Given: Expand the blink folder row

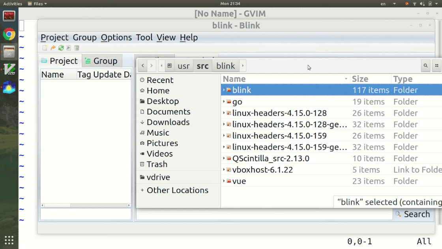Looking at the screenshot, I should click(x=224, y=90).
